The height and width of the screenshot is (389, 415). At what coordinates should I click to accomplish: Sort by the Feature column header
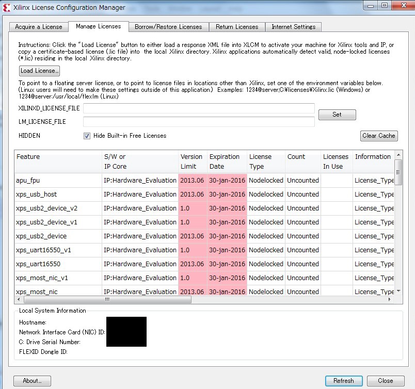(58, 161)
